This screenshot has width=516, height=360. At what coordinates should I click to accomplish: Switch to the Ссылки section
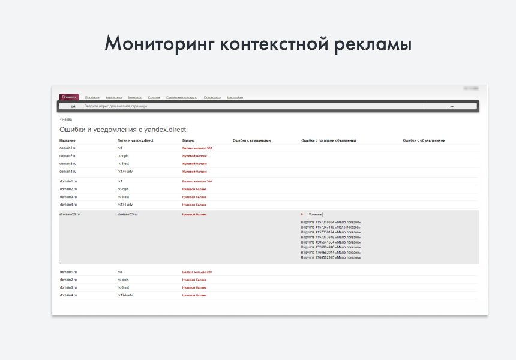[x=154, y=97]
